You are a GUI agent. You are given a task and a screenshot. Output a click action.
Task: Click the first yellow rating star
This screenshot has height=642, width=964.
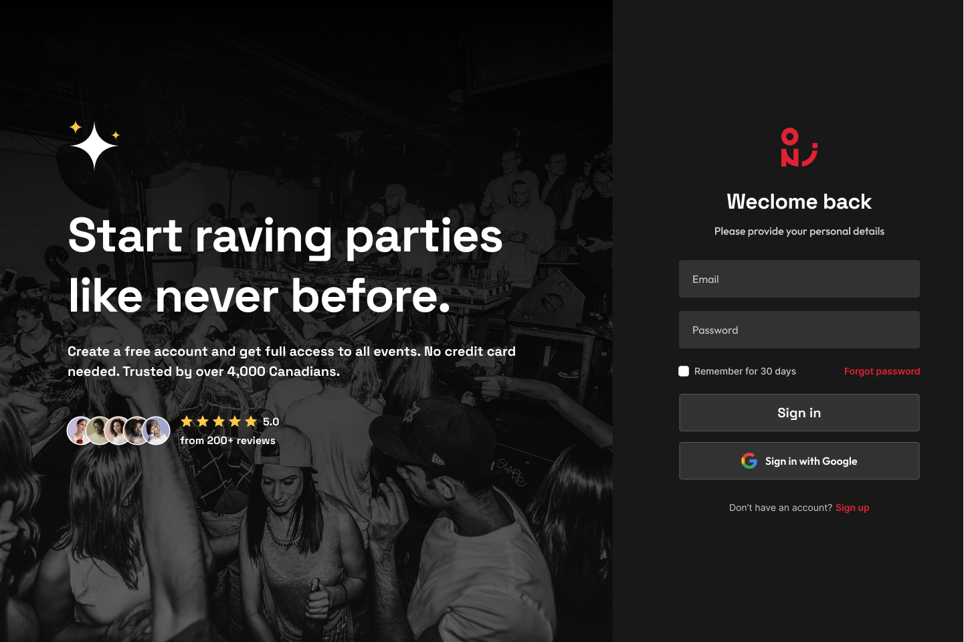187,421
